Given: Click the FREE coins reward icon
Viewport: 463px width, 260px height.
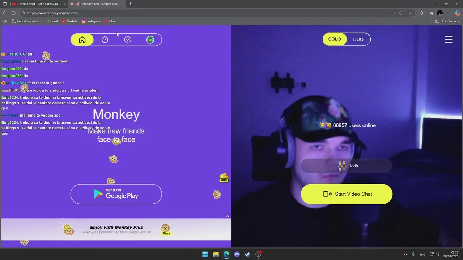Looking at the screenshot, I should tap(224, 178).
